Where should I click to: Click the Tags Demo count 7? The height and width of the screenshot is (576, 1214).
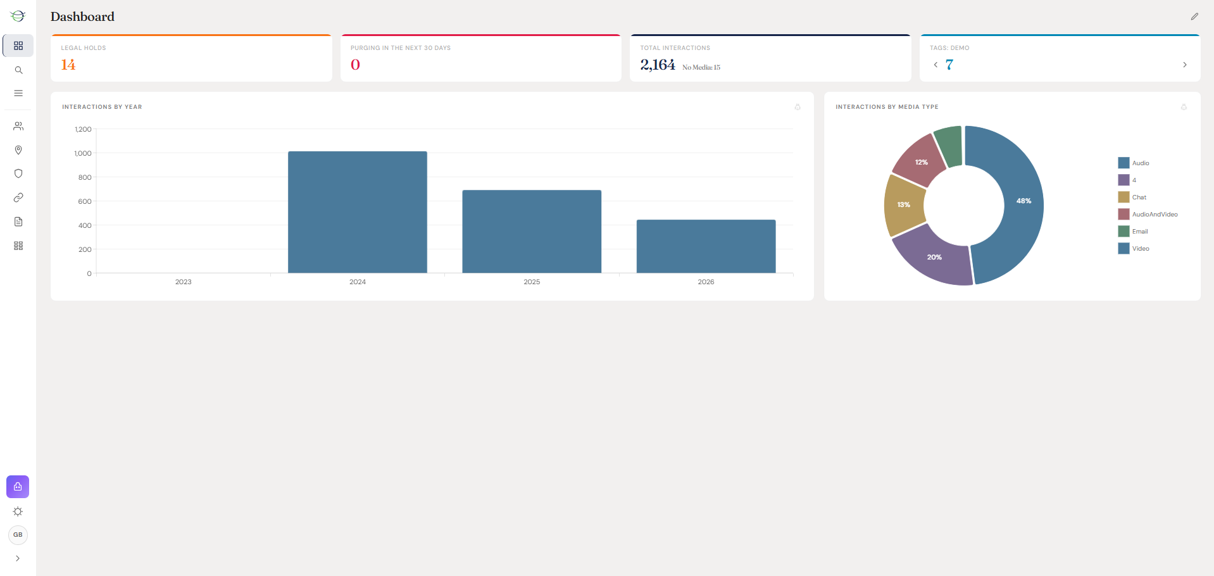(x=949, y=65)
